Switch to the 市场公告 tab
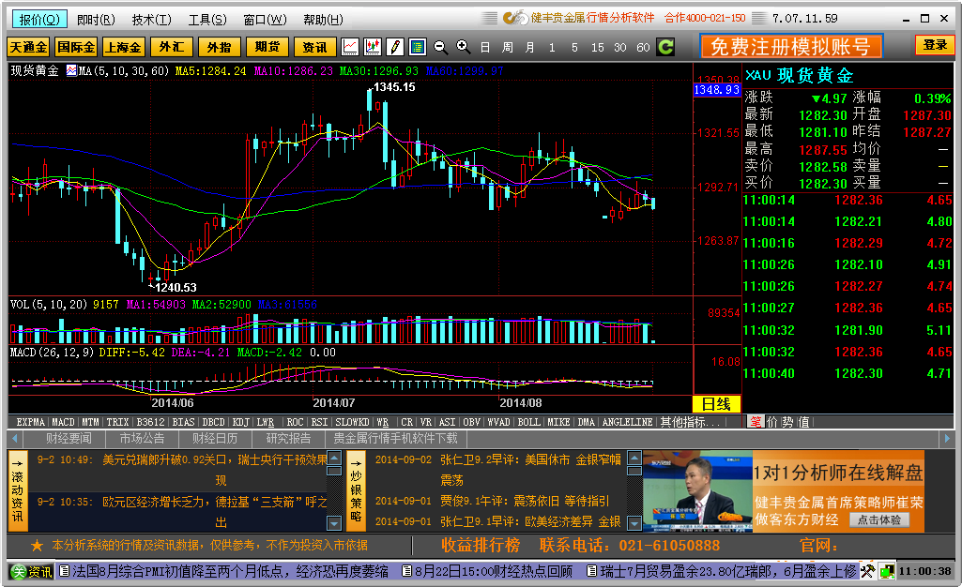This screenshot has height=587, width=962. [x=142, y=438]
